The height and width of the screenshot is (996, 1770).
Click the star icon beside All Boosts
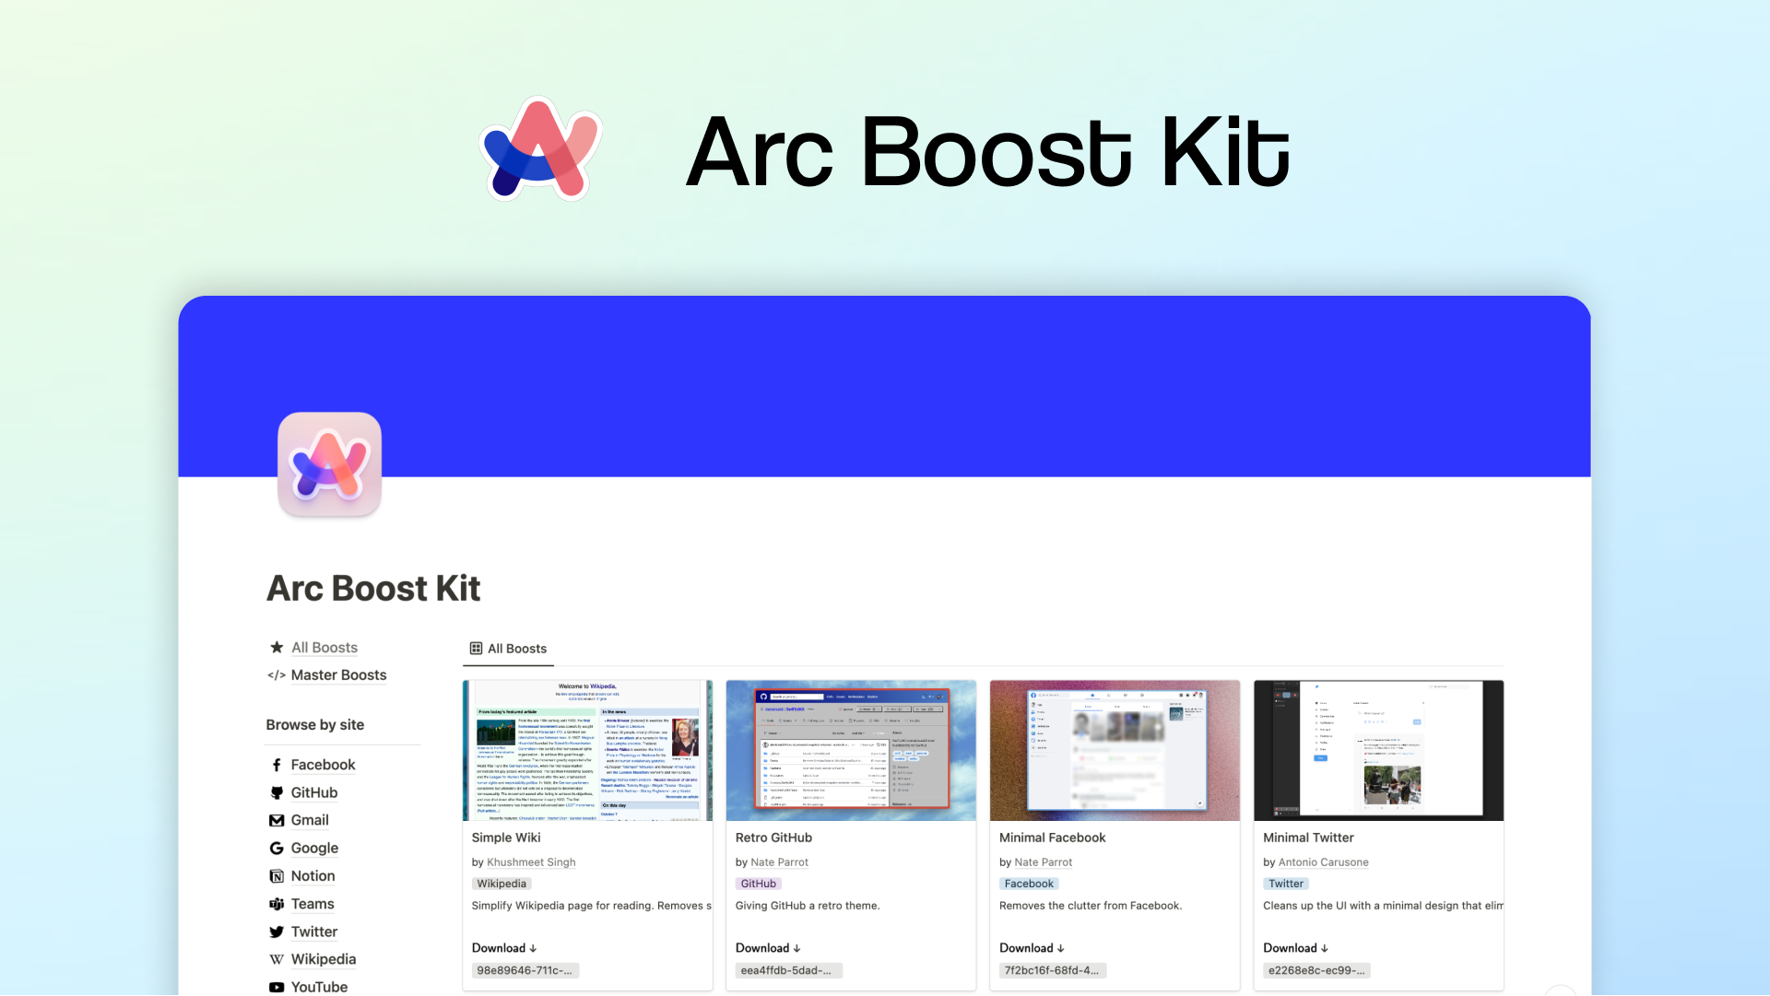pos(277,648)
